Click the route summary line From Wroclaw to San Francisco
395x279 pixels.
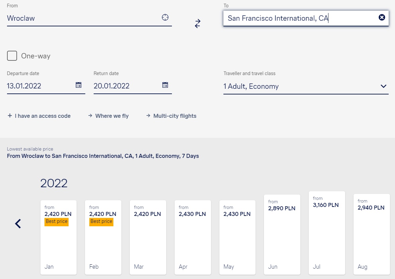pos(103,156)
